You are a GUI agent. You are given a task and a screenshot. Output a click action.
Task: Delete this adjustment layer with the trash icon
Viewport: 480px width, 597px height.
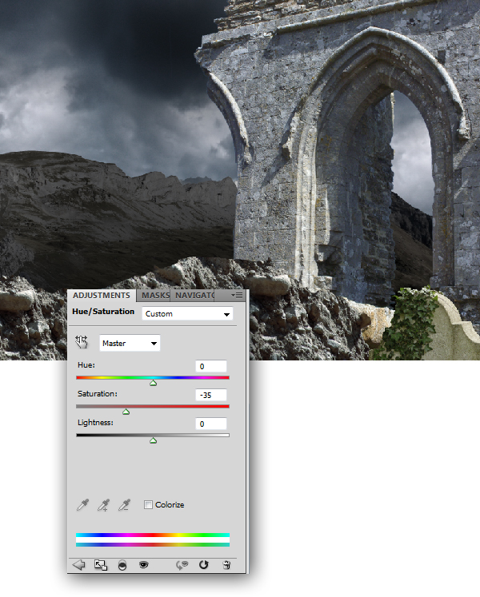pos(226,564)
